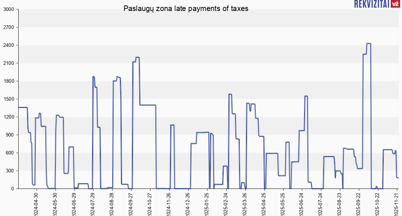The width and height of the screenshot is (402, 216).
Task: Click the REKVIZITAI brand logo text
Action: pos(371,4)
